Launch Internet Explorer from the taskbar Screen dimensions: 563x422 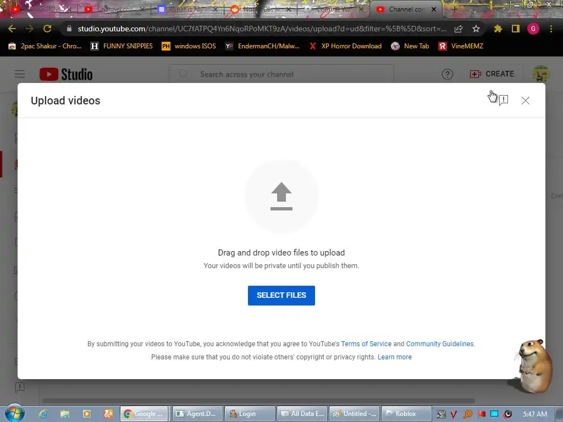[x=43, y=414]
